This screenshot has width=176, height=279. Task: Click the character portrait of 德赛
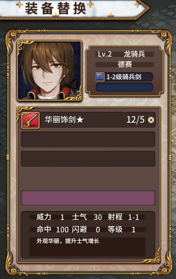tap(49, 70)
